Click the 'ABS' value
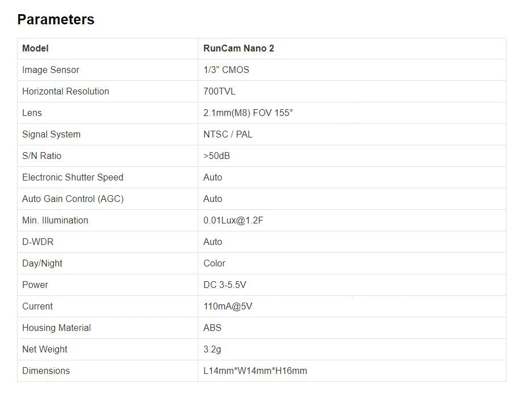Screen dimensions: 524x396 (212, 328)
